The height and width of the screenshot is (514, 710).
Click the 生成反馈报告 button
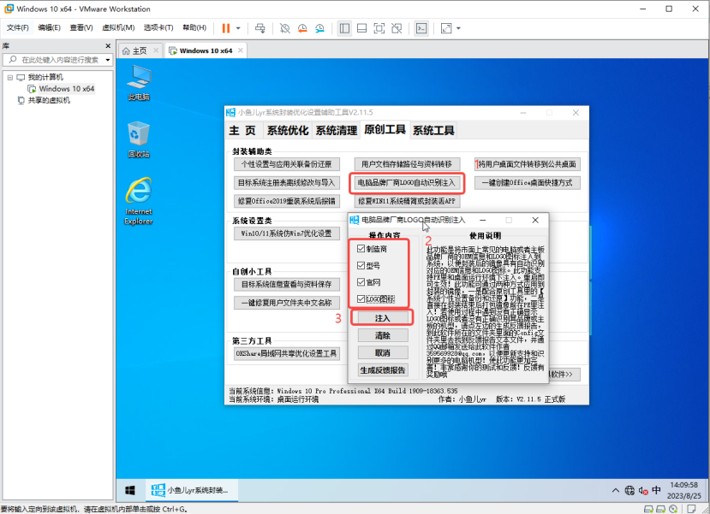pos(383,370)
